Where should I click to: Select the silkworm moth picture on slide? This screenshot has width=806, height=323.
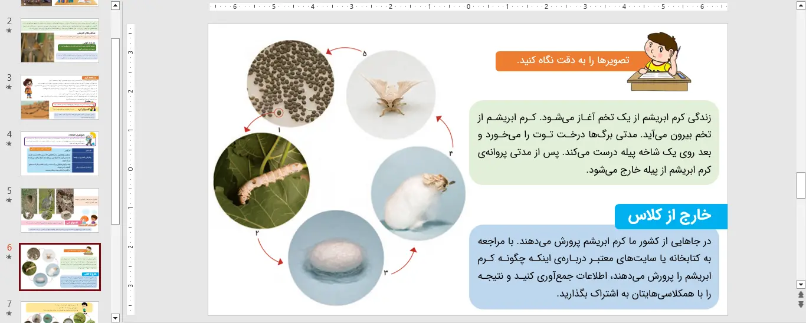391,90
